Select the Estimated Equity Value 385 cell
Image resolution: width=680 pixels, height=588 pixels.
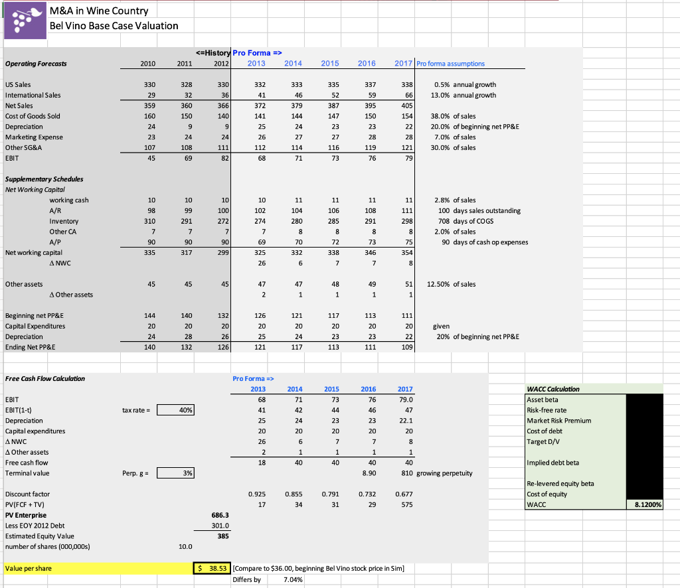click(223, 536)
